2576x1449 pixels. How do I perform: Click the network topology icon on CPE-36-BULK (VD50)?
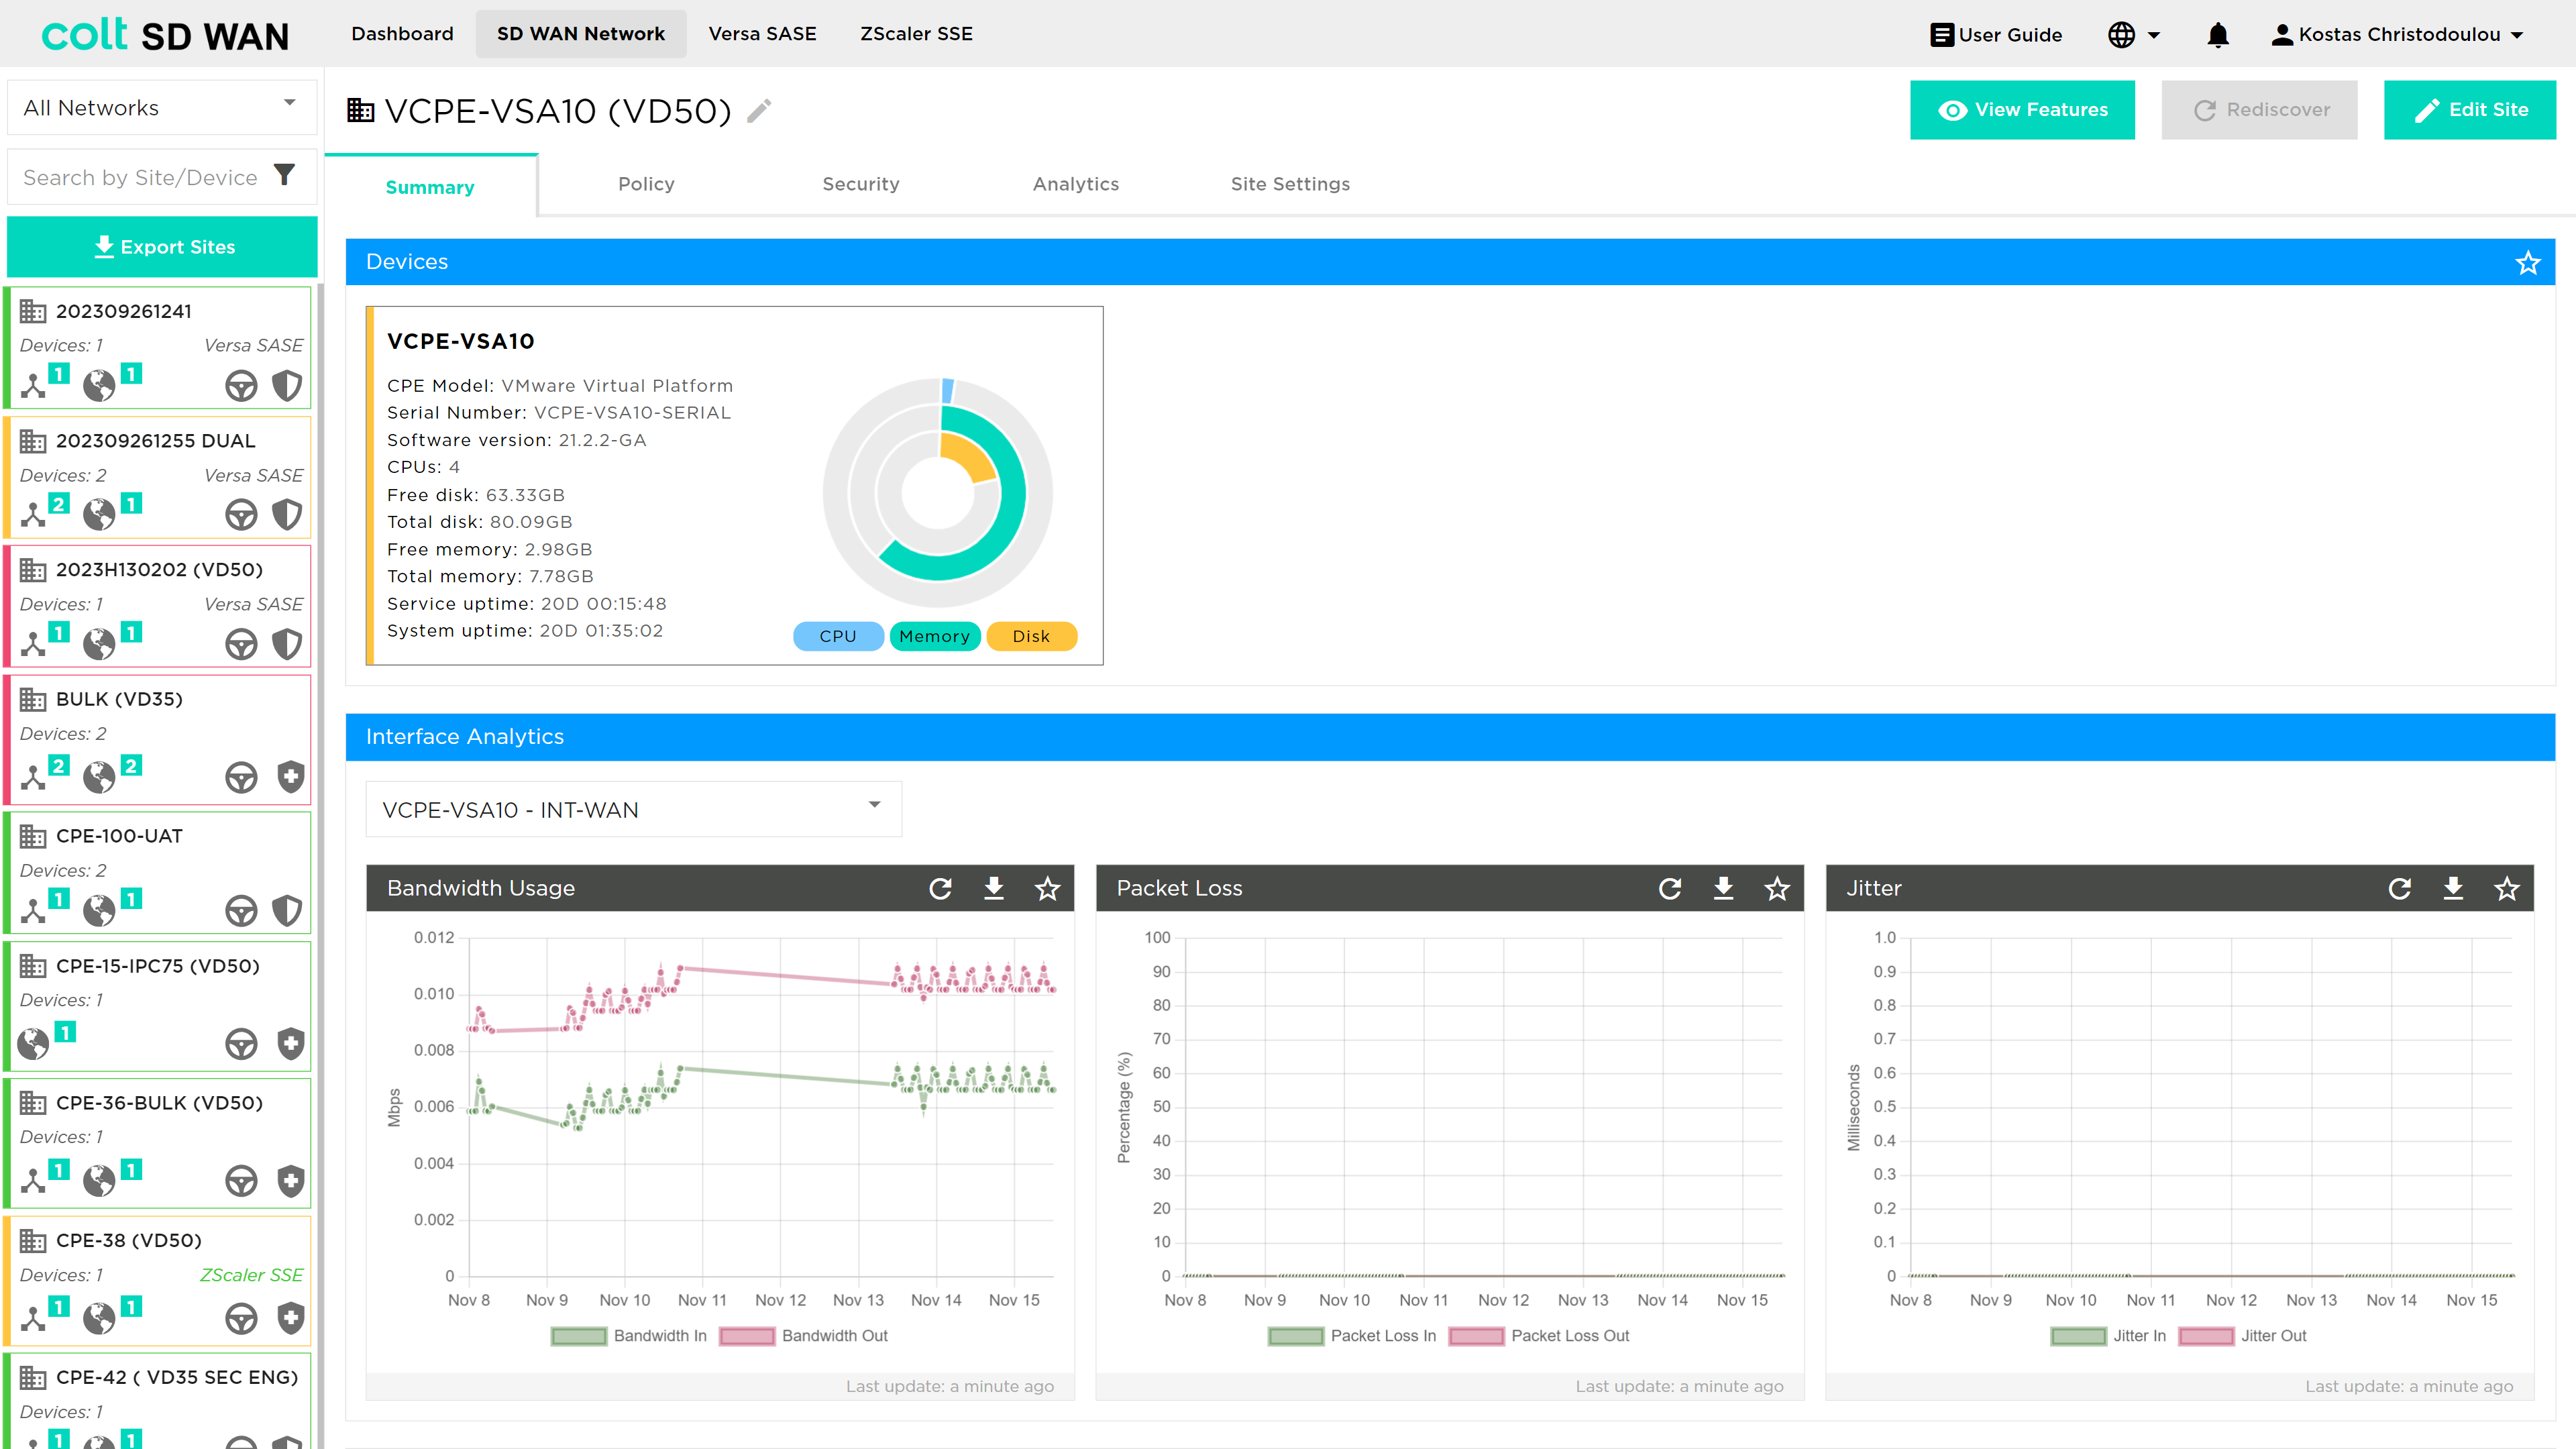click(x=34, y=1181)
